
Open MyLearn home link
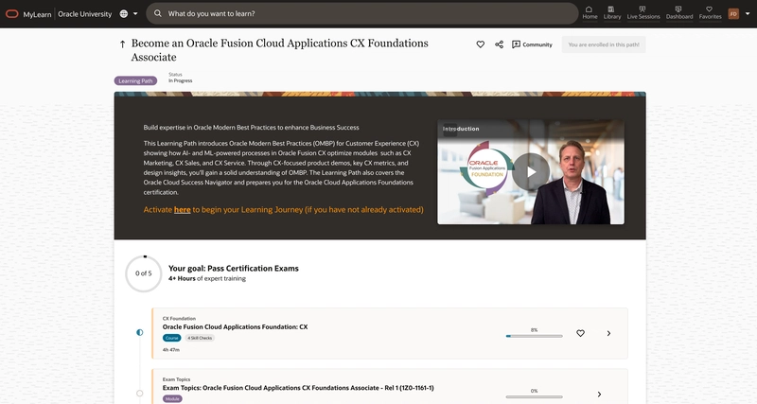click(x=37, y=14)
